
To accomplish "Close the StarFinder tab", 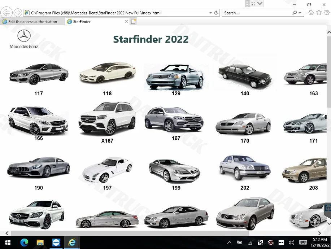I will coord(126,22).
